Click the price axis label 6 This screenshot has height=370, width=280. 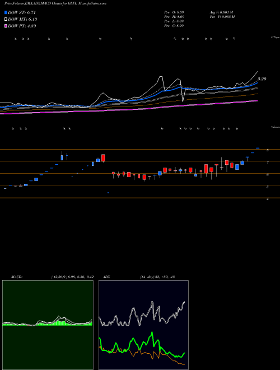pos(268,174)
